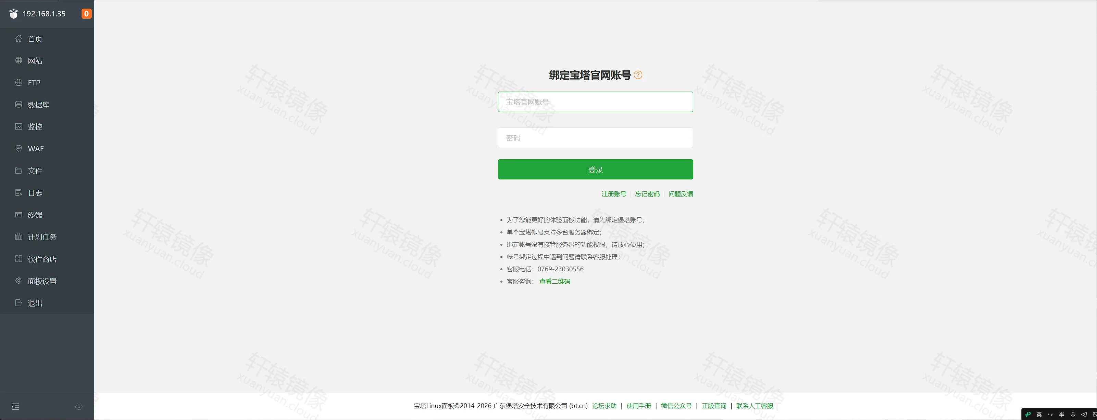1097x420 pixels.
Task: Click the 忘记密码 link
Action: click(647, 194)
